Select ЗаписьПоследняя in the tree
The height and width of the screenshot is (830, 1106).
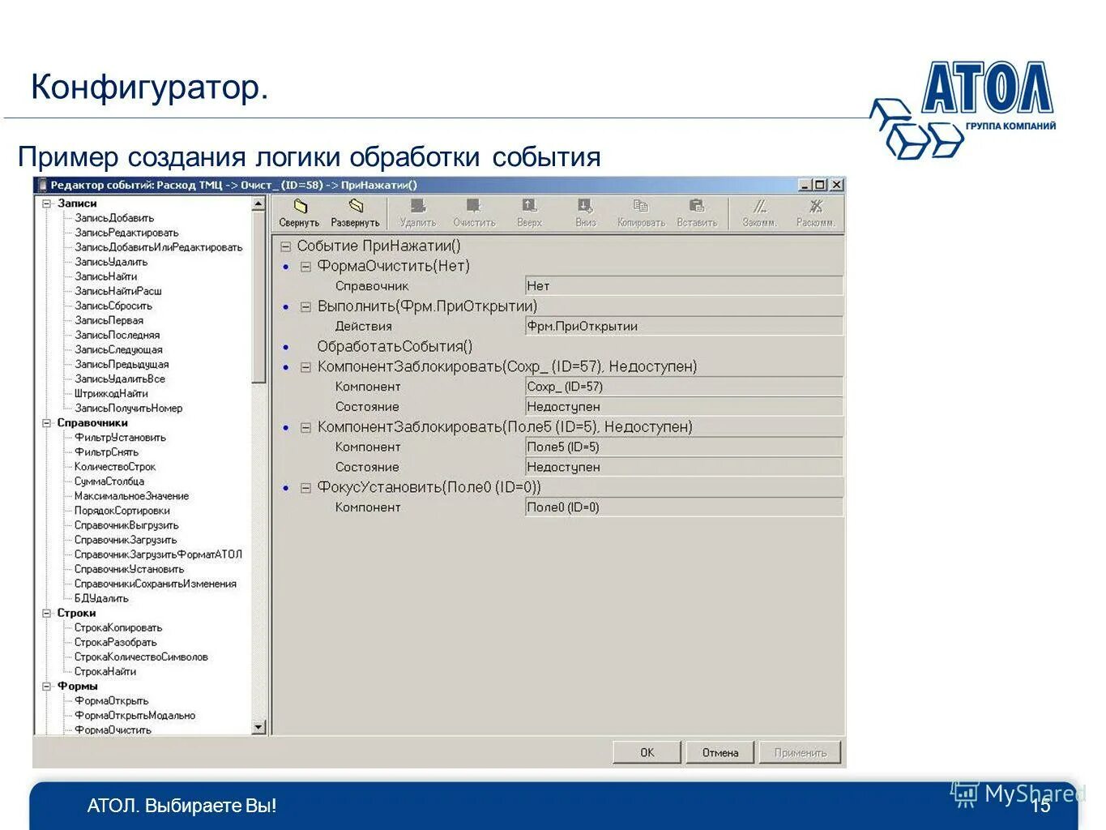click(117, 335)
